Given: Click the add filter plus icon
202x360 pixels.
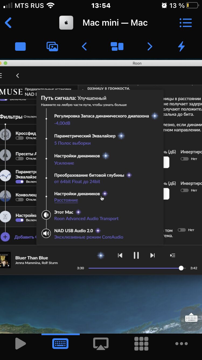Looking at the screenshot, I should [5, 237].
